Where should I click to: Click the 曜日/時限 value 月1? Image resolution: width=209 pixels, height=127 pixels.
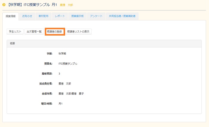point(60,104)
